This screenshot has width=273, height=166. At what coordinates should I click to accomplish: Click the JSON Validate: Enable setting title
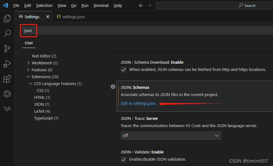click(142, 152)
